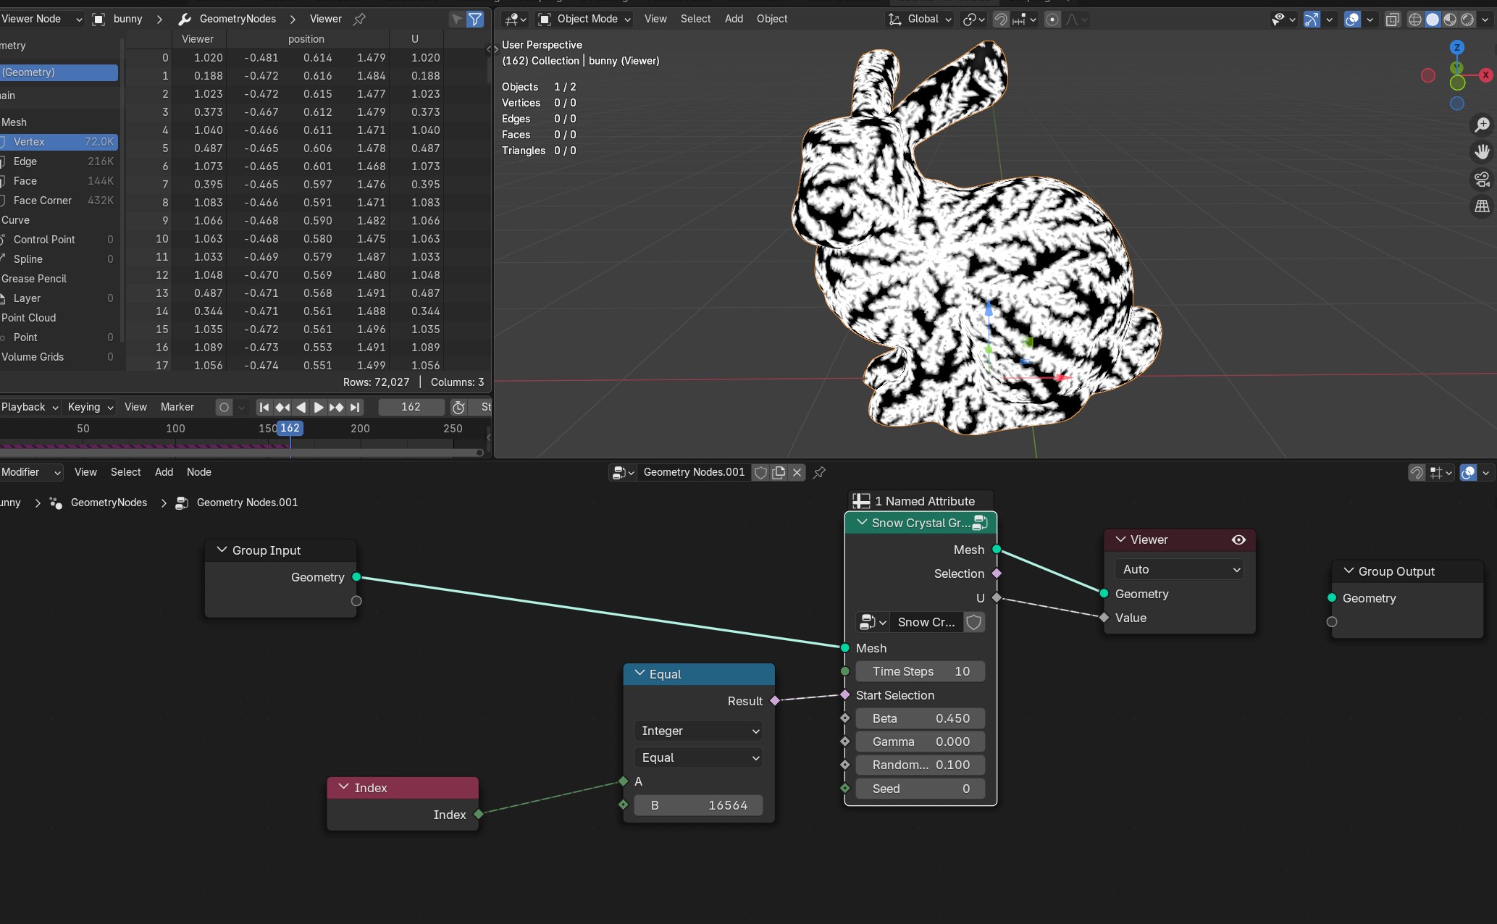Jump to the timeline end frame
1497x924 pixels.
[354, 407]
